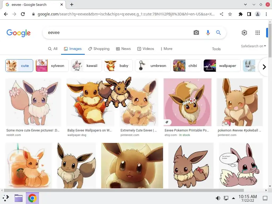Viewport: 272px width, 204px height.
Task: Switch to the All results tab
Action: point(53,49)
